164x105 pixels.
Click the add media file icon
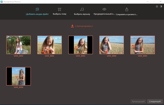click(37, 9)
